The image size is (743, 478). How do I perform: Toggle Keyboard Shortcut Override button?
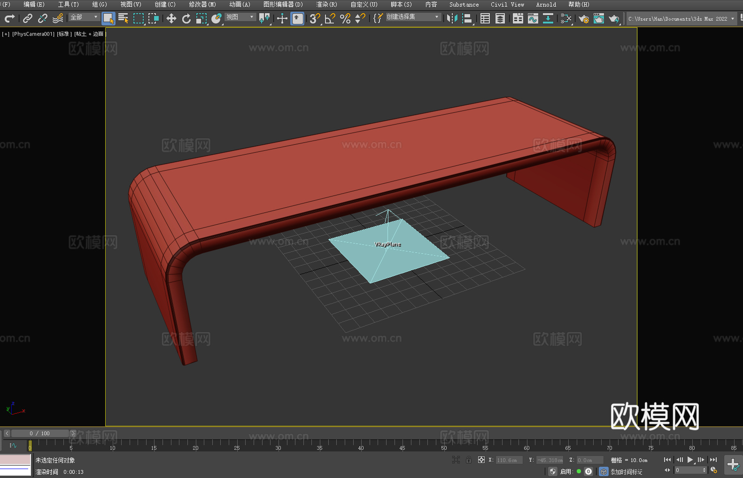(297, 18)
